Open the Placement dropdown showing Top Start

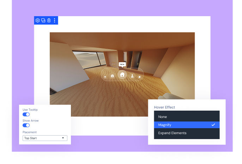[45, 138]
